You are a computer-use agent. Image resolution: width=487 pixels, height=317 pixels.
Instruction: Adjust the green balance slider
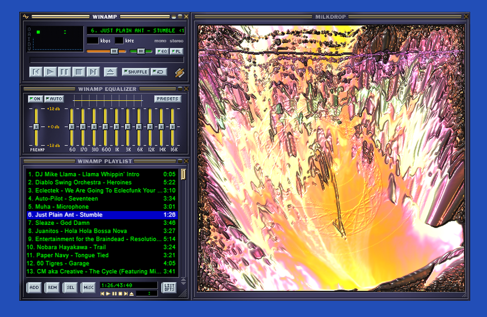tap(141, 51)
